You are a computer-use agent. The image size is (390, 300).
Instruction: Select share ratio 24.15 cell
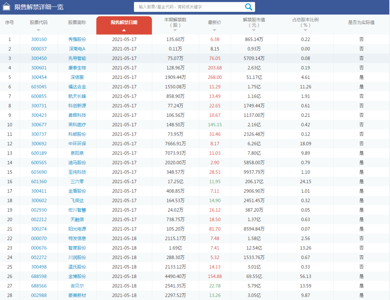coord(305,181)
